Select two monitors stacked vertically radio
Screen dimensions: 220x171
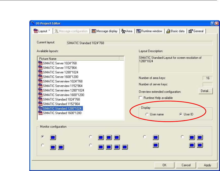click(145, 137)
